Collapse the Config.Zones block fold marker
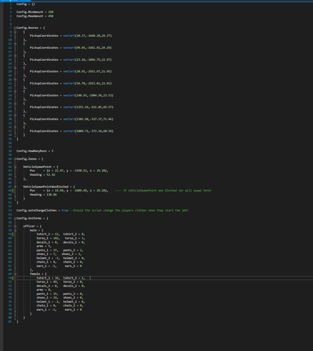This screenshot has width=313, height=351. (x=15, y=159)
